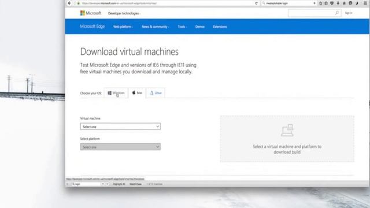The image size is (370, 208).
Task: Bookmark this page with the star icon
Action: (320, 3)
